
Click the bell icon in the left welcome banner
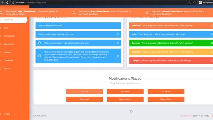pos(1,13)
